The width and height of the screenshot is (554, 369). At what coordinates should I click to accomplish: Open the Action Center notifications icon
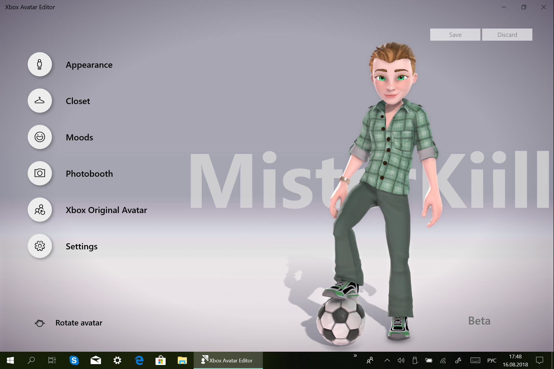coord(540,360)
